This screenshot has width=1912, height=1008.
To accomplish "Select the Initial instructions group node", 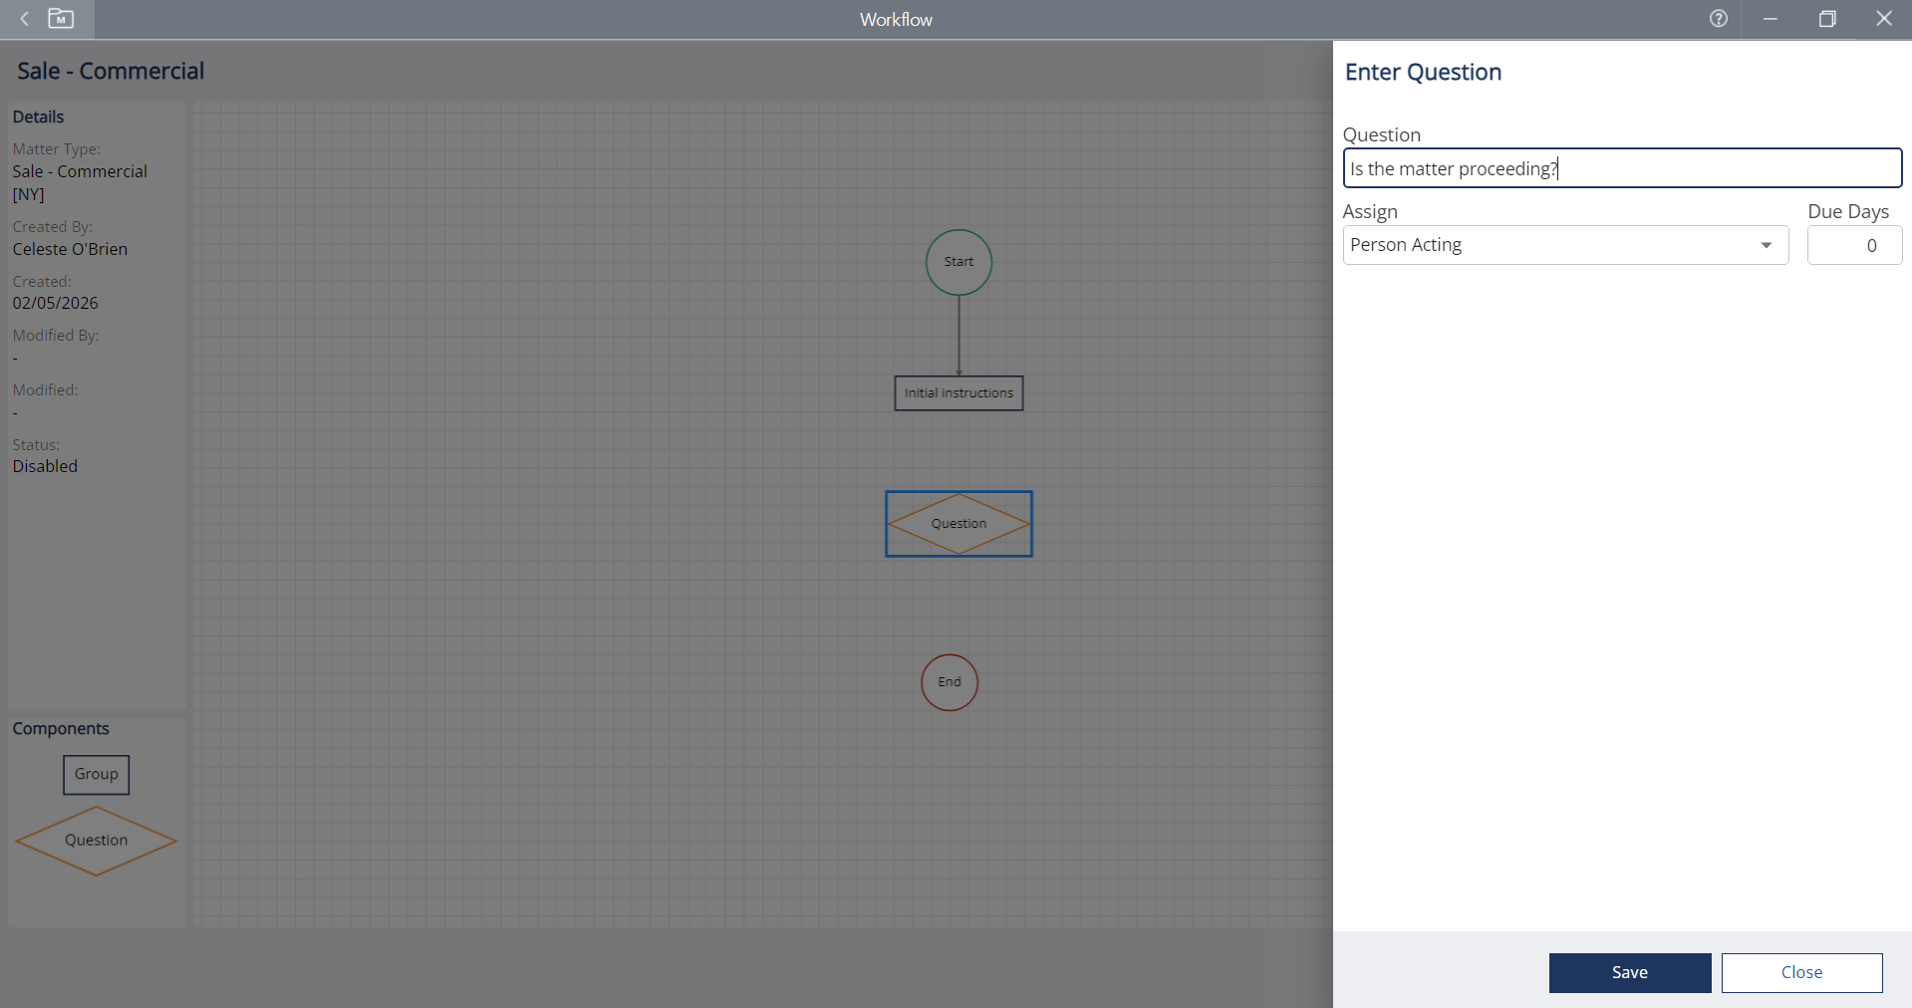I will [x=958, y=393].
